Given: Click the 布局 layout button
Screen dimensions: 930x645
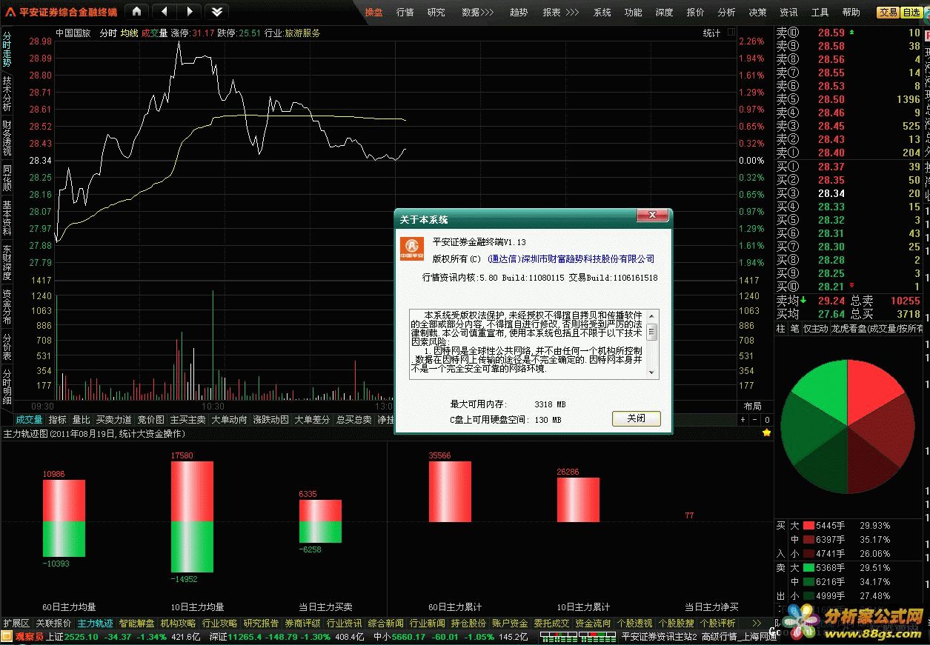Looking at the screenshot, I should point(752,407).
